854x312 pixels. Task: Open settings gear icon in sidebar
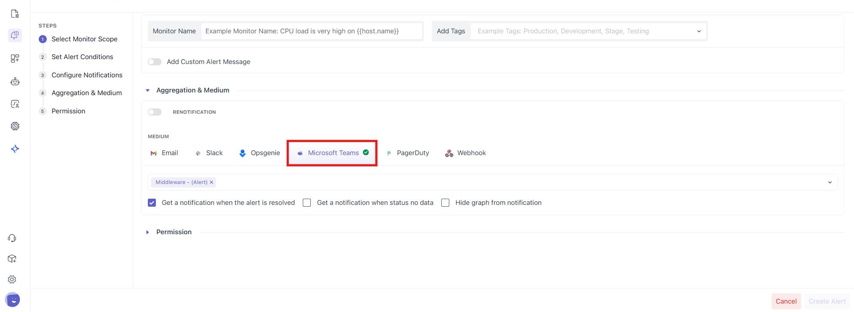click(x=12, y=280)
